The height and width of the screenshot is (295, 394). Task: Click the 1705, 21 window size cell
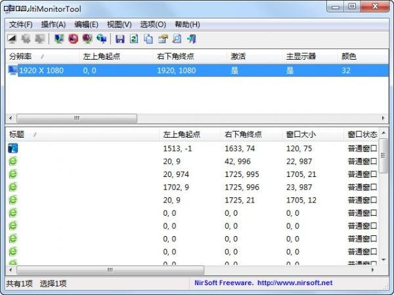tap(301, 174)
